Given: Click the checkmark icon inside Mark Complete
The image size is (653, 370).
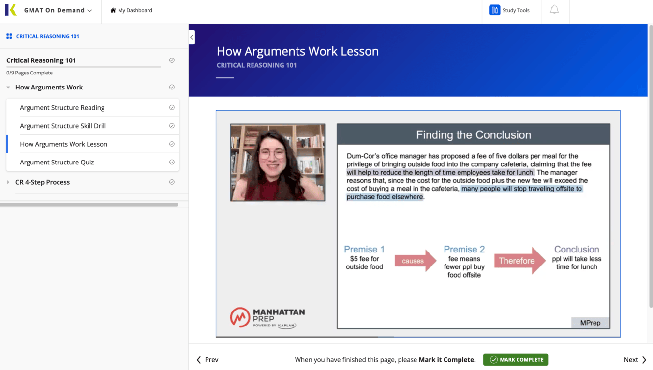Looking at the screenshot, I should (493, 359).
